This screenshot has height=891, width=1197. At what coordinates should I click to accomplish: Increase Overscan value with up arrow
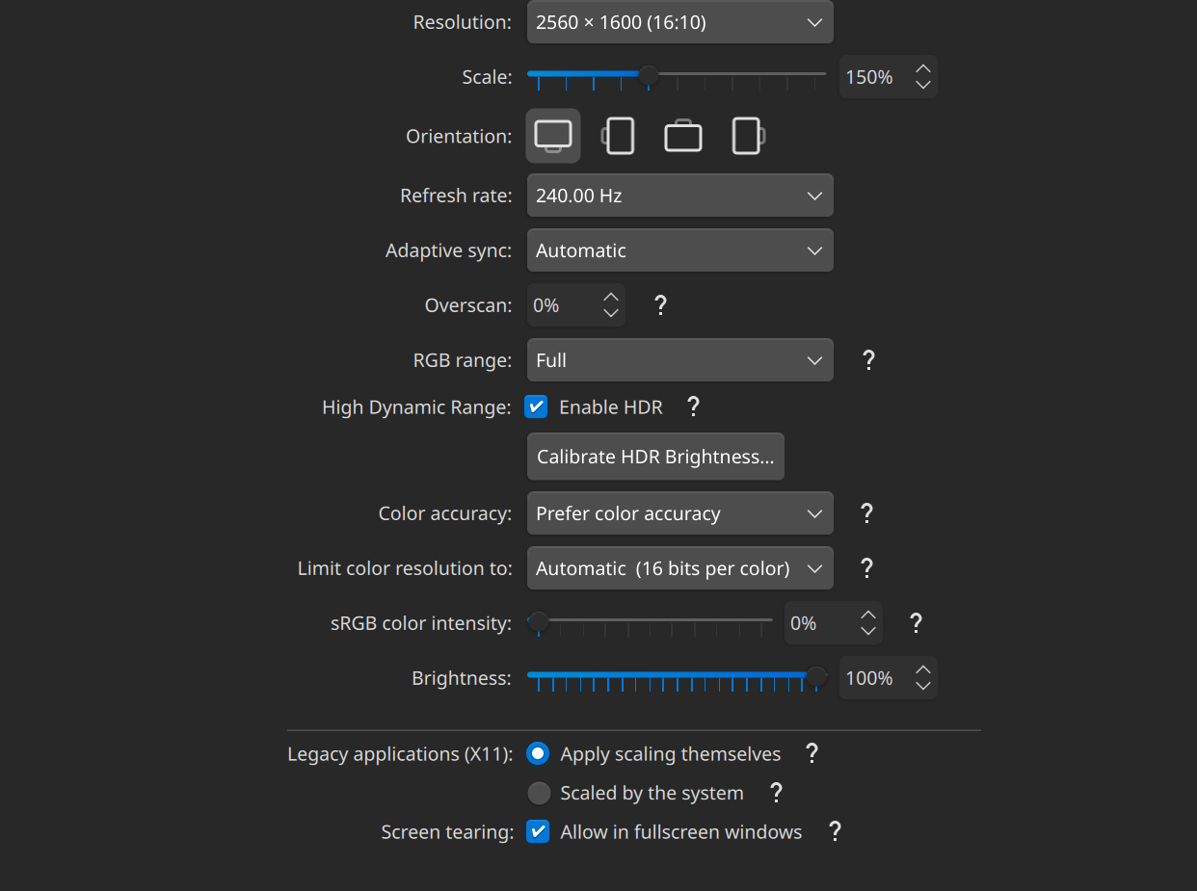pyautogui.click(x=611, y=297)
